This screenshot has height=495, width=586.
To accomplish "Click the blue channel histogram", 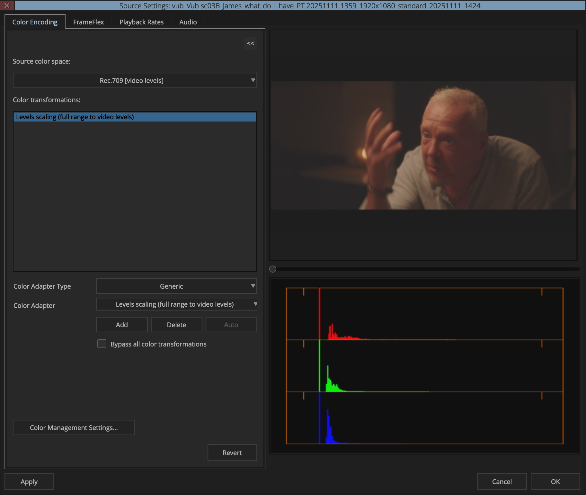I will (x=424, y=418).
